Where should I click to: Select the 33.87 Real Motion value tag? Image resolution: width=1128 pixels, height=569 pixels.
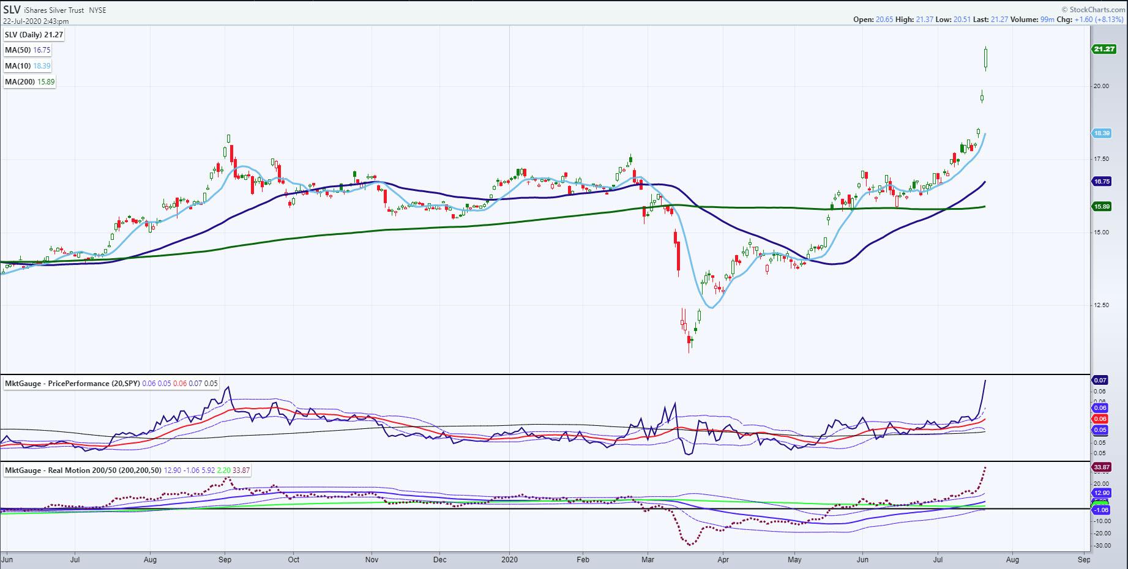click(x=1102, y=467)
